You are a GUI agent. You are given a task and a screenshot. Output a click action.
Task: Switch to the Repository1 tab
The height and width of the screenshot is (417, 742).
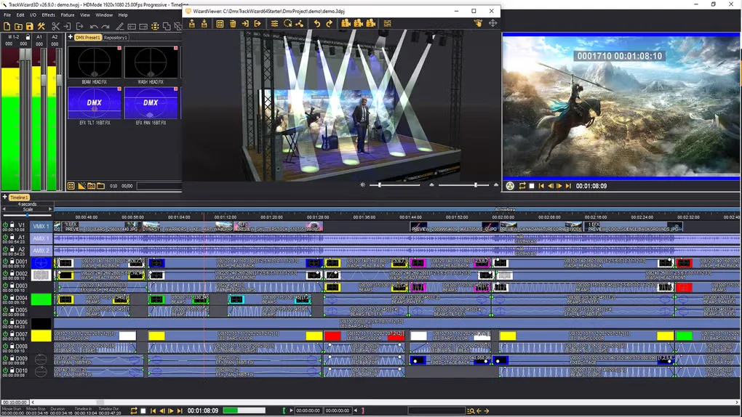coord(116,37)
